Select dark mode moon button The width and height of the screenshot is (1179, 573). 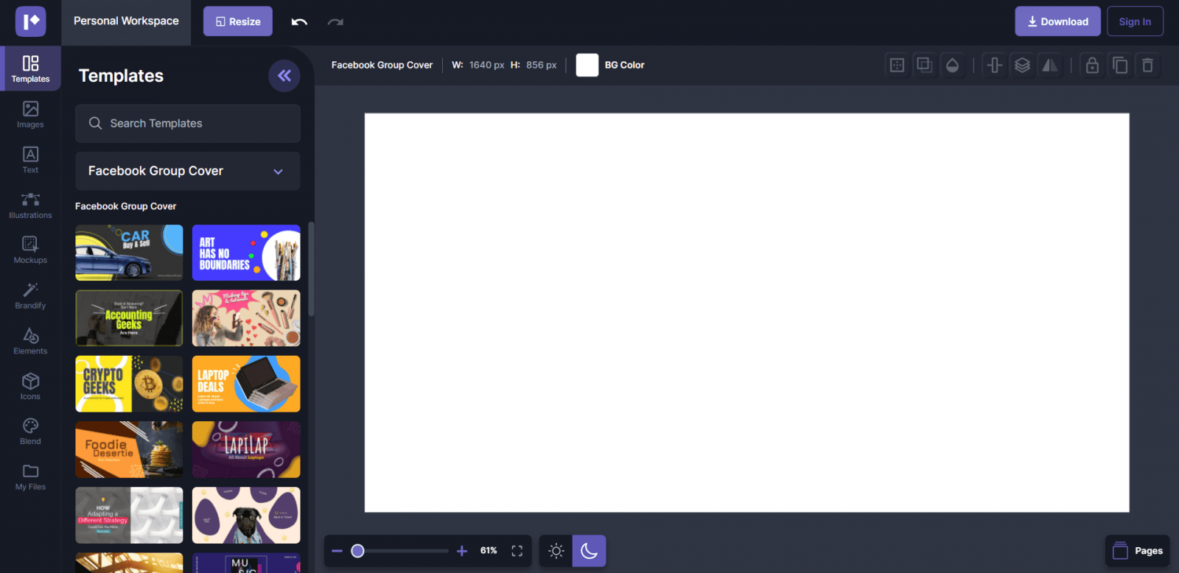pos(589,551)
